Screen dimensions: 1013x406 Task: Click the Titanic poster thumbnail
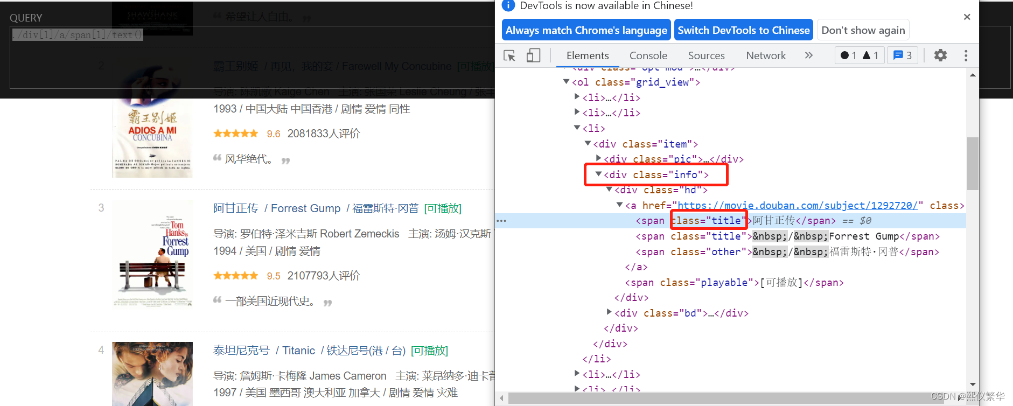pos(152,374)
